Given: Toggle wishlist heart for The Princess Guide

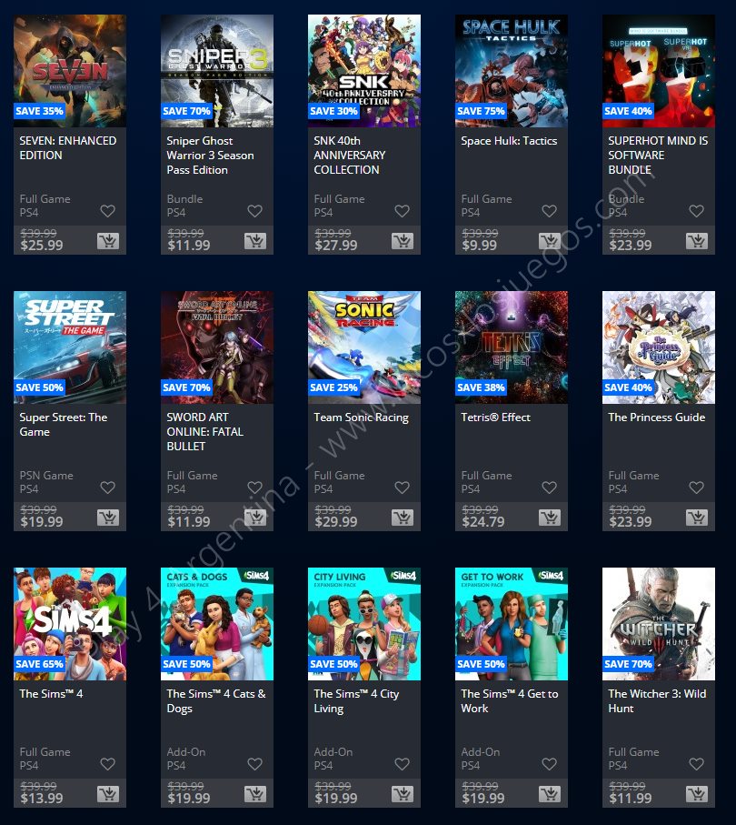Looking at the screenshot, I should coord(697,488).
